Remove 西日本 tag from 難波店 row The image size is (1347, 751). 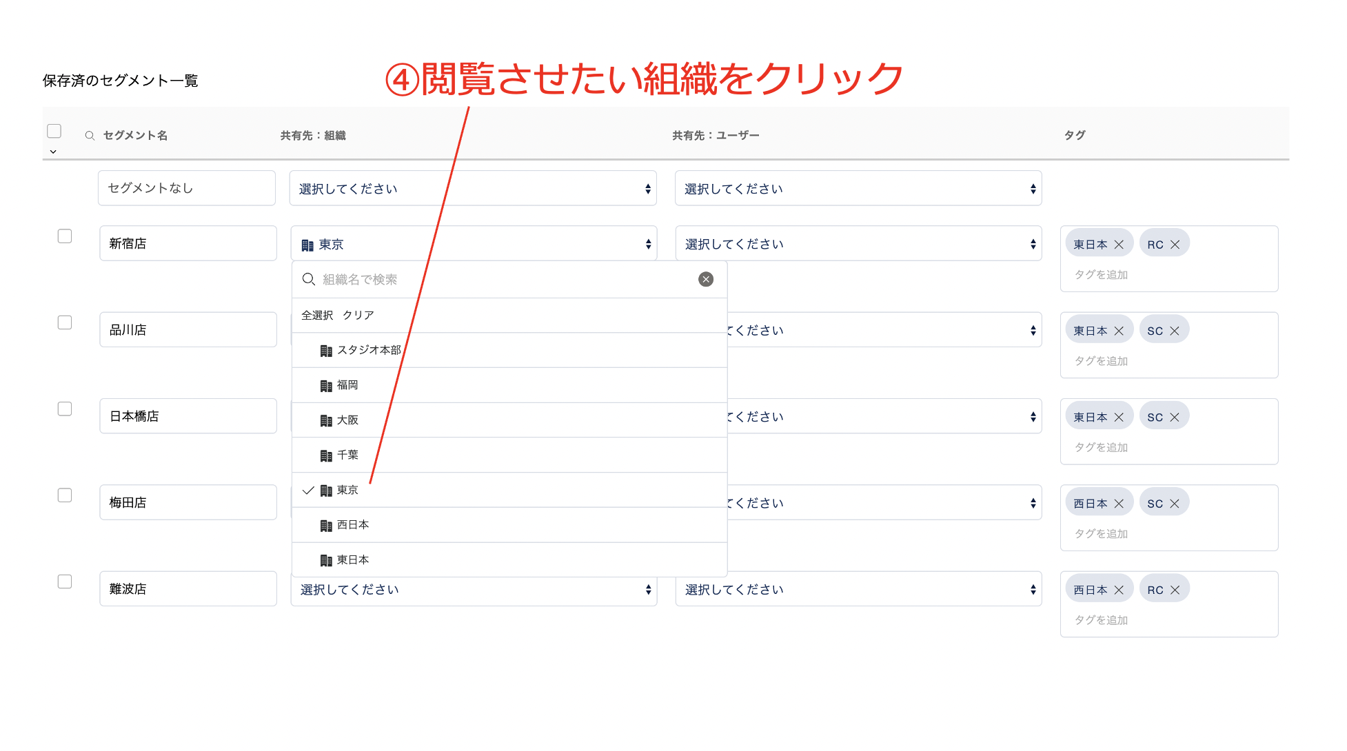click(1119, 590)
